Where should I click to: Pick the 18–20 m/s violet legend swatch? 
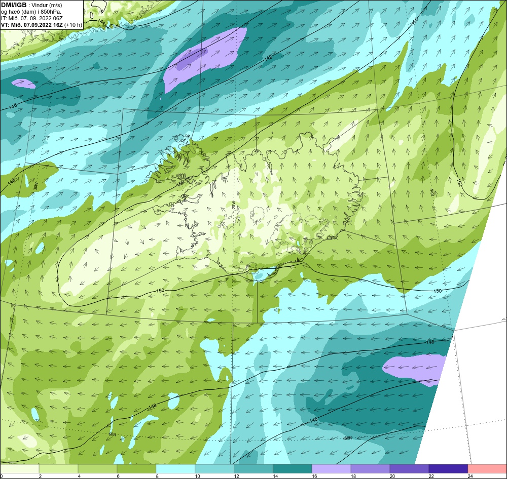tap(370, 468)
